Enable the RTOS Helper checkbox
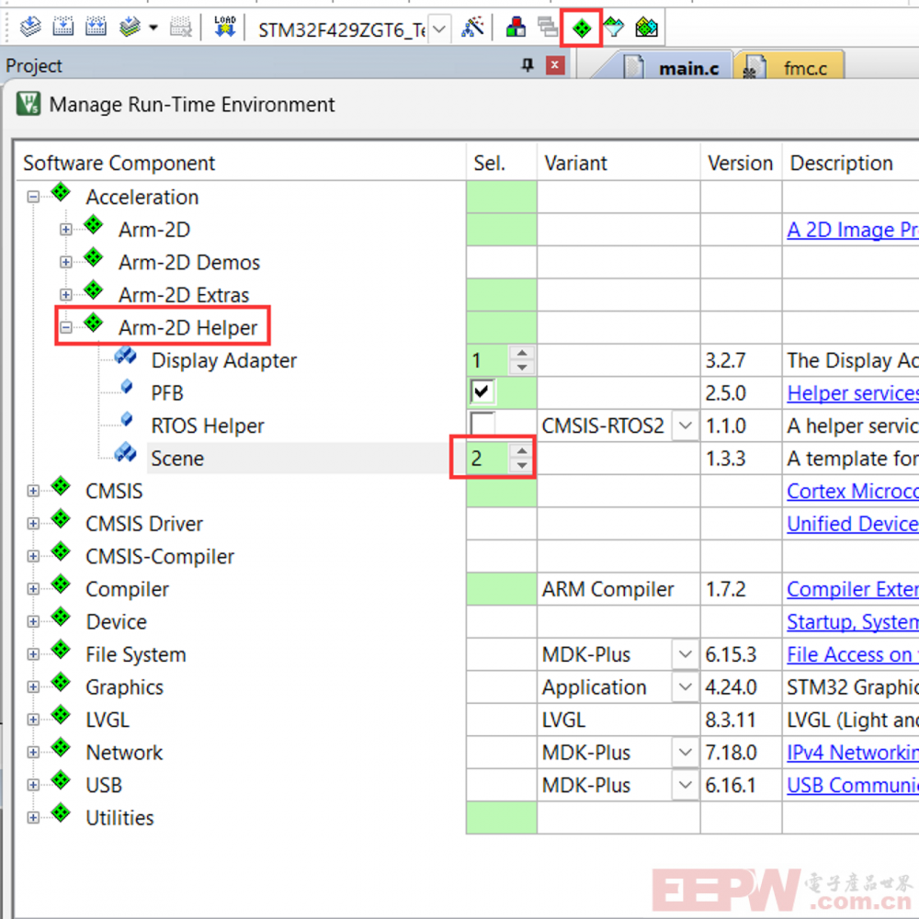This screenshot has width=919, height=919. (482, 423)
